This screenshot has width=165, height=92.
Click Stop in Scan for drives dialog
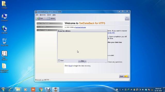point(82,61)
